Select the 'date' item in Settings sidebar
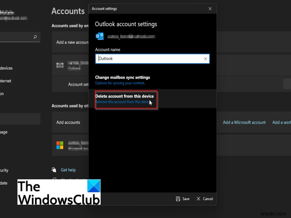 point(4,183)
